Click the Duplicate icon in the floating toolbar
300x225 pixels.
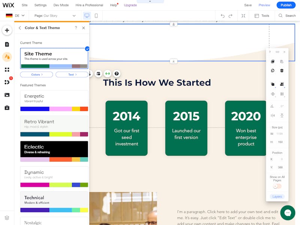pyautogui.click(x=273, y=70)
